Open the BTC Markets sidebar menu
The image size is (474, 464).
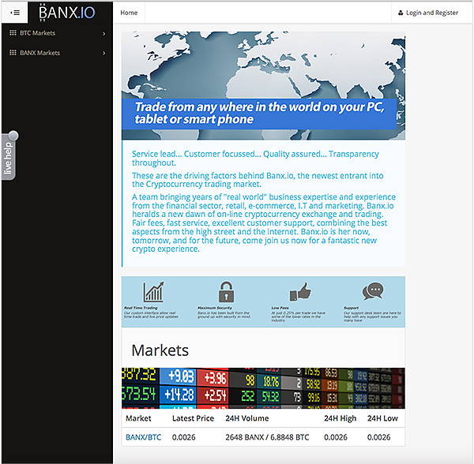38,33
